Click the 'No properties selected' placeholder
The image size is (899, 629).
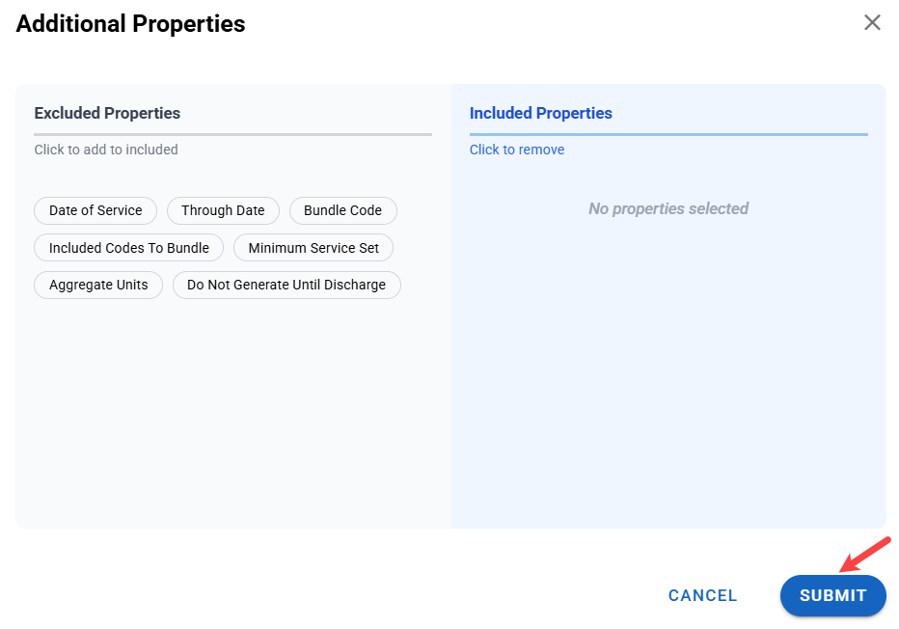668,208
